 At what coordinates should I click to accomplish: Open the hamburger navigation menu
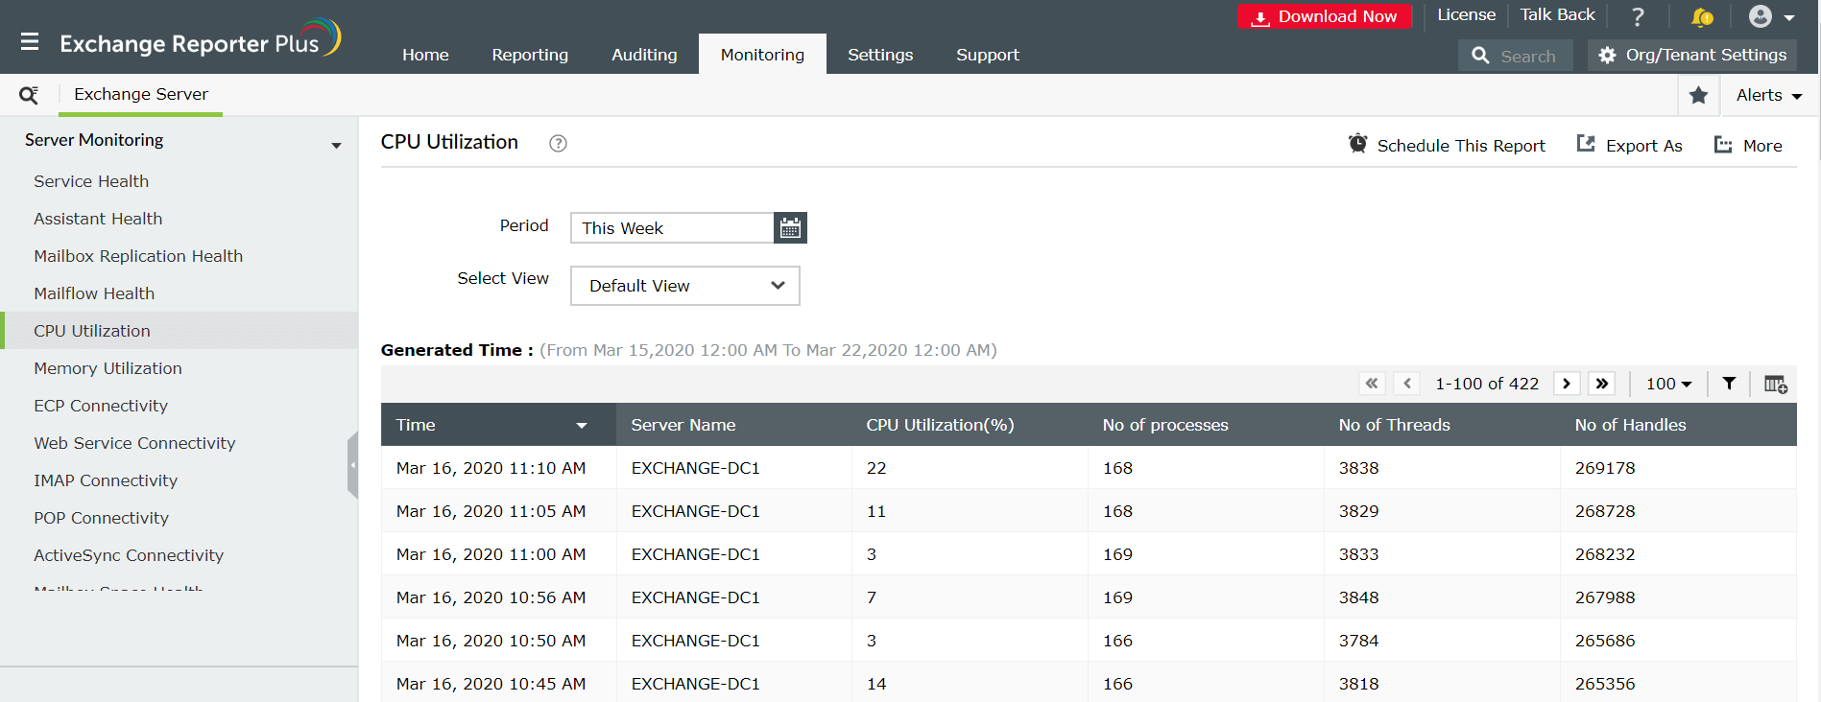[x=30, y=42]
